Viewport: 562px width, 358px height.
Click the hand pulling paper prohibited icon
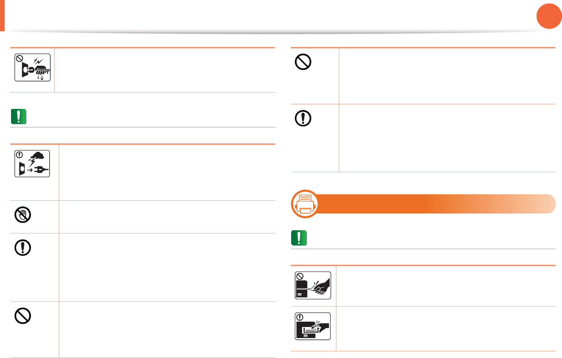tap(313, 285)
